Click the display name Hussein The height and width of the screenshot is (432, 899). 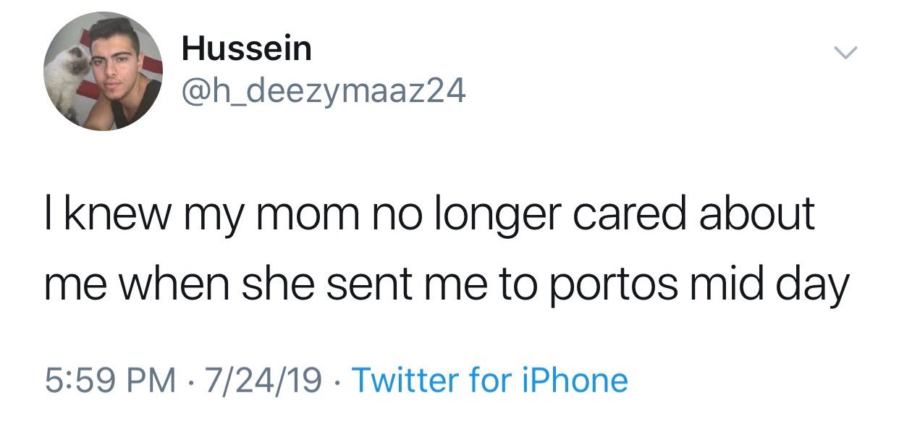pyautogui.click(x=247, y=49)
